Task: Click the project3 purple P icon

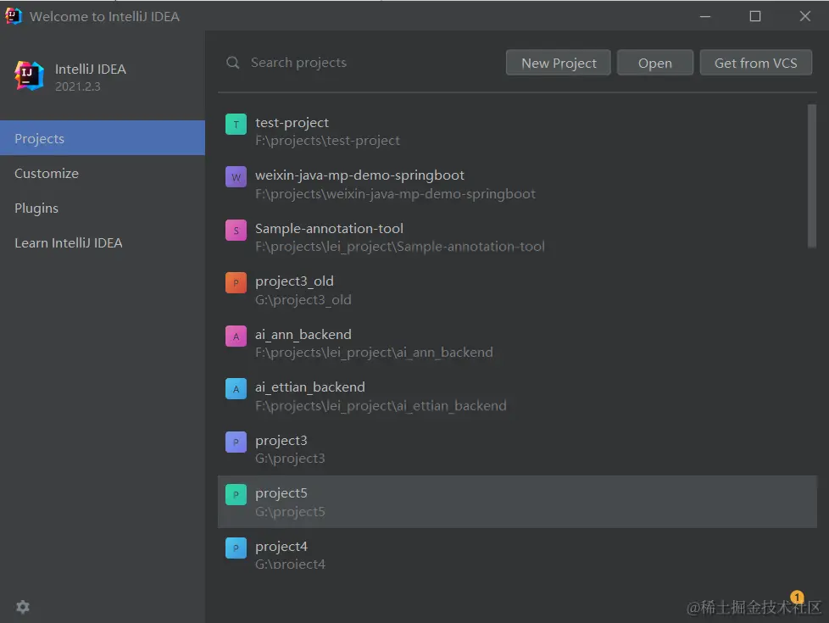Action: pyautogui.click(x=236, y=442)
